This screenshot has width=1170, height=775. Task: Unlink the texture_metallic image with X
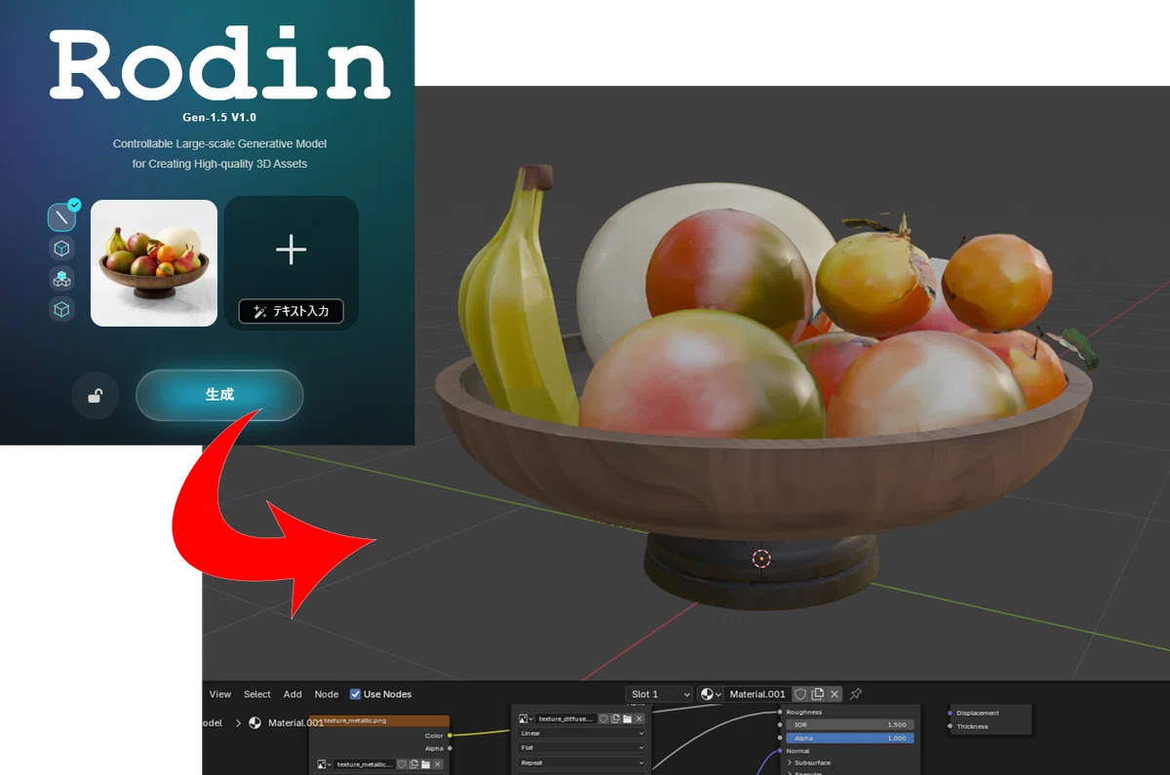pyautogui.click(x=438, y=764)
